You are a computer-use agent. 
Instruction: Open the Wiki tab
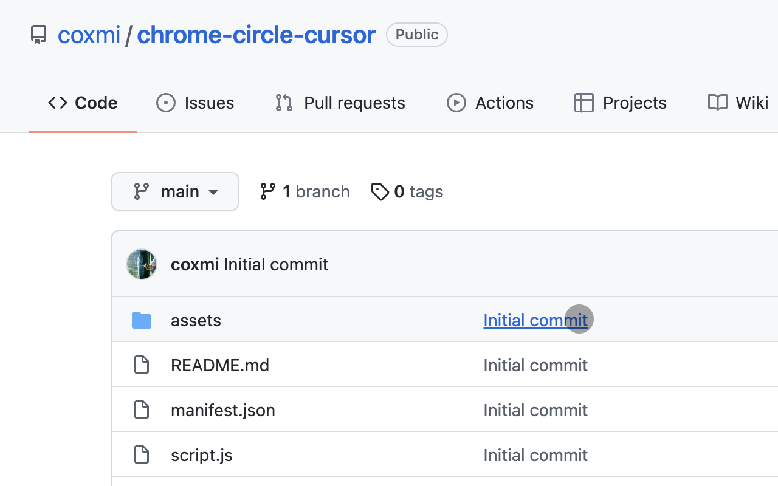(738, 103)
